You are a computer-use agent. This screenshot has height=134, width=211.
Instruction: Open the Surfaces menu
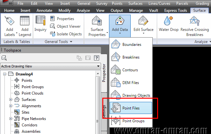[135, 4]
